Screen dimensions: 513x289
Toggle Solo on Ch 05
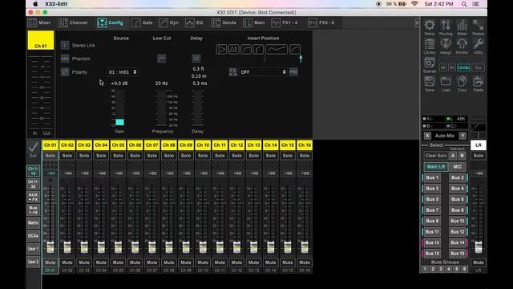point(118,156)
